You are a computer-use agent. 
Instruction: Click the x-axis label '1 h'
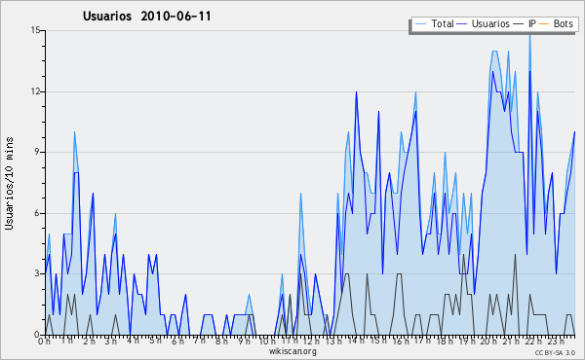67,341
